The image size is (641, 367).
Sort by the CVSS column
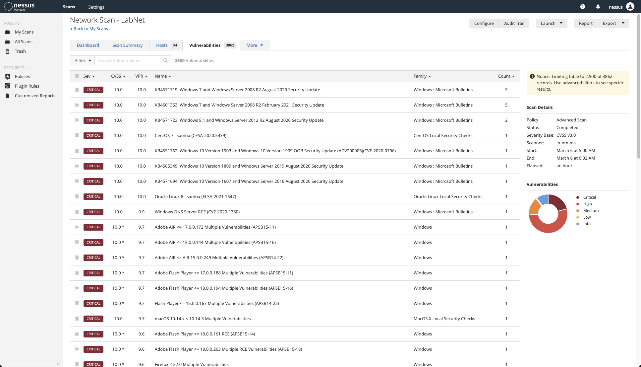(118, 76)
